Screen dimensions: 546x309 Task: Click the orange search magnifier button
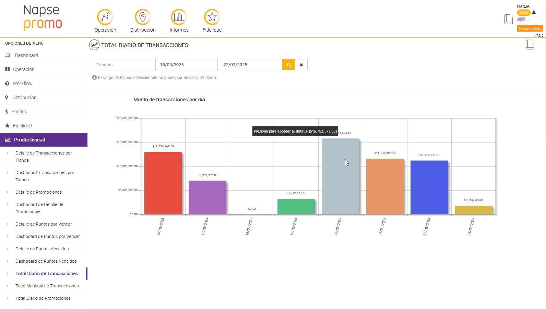click(289, 65)
